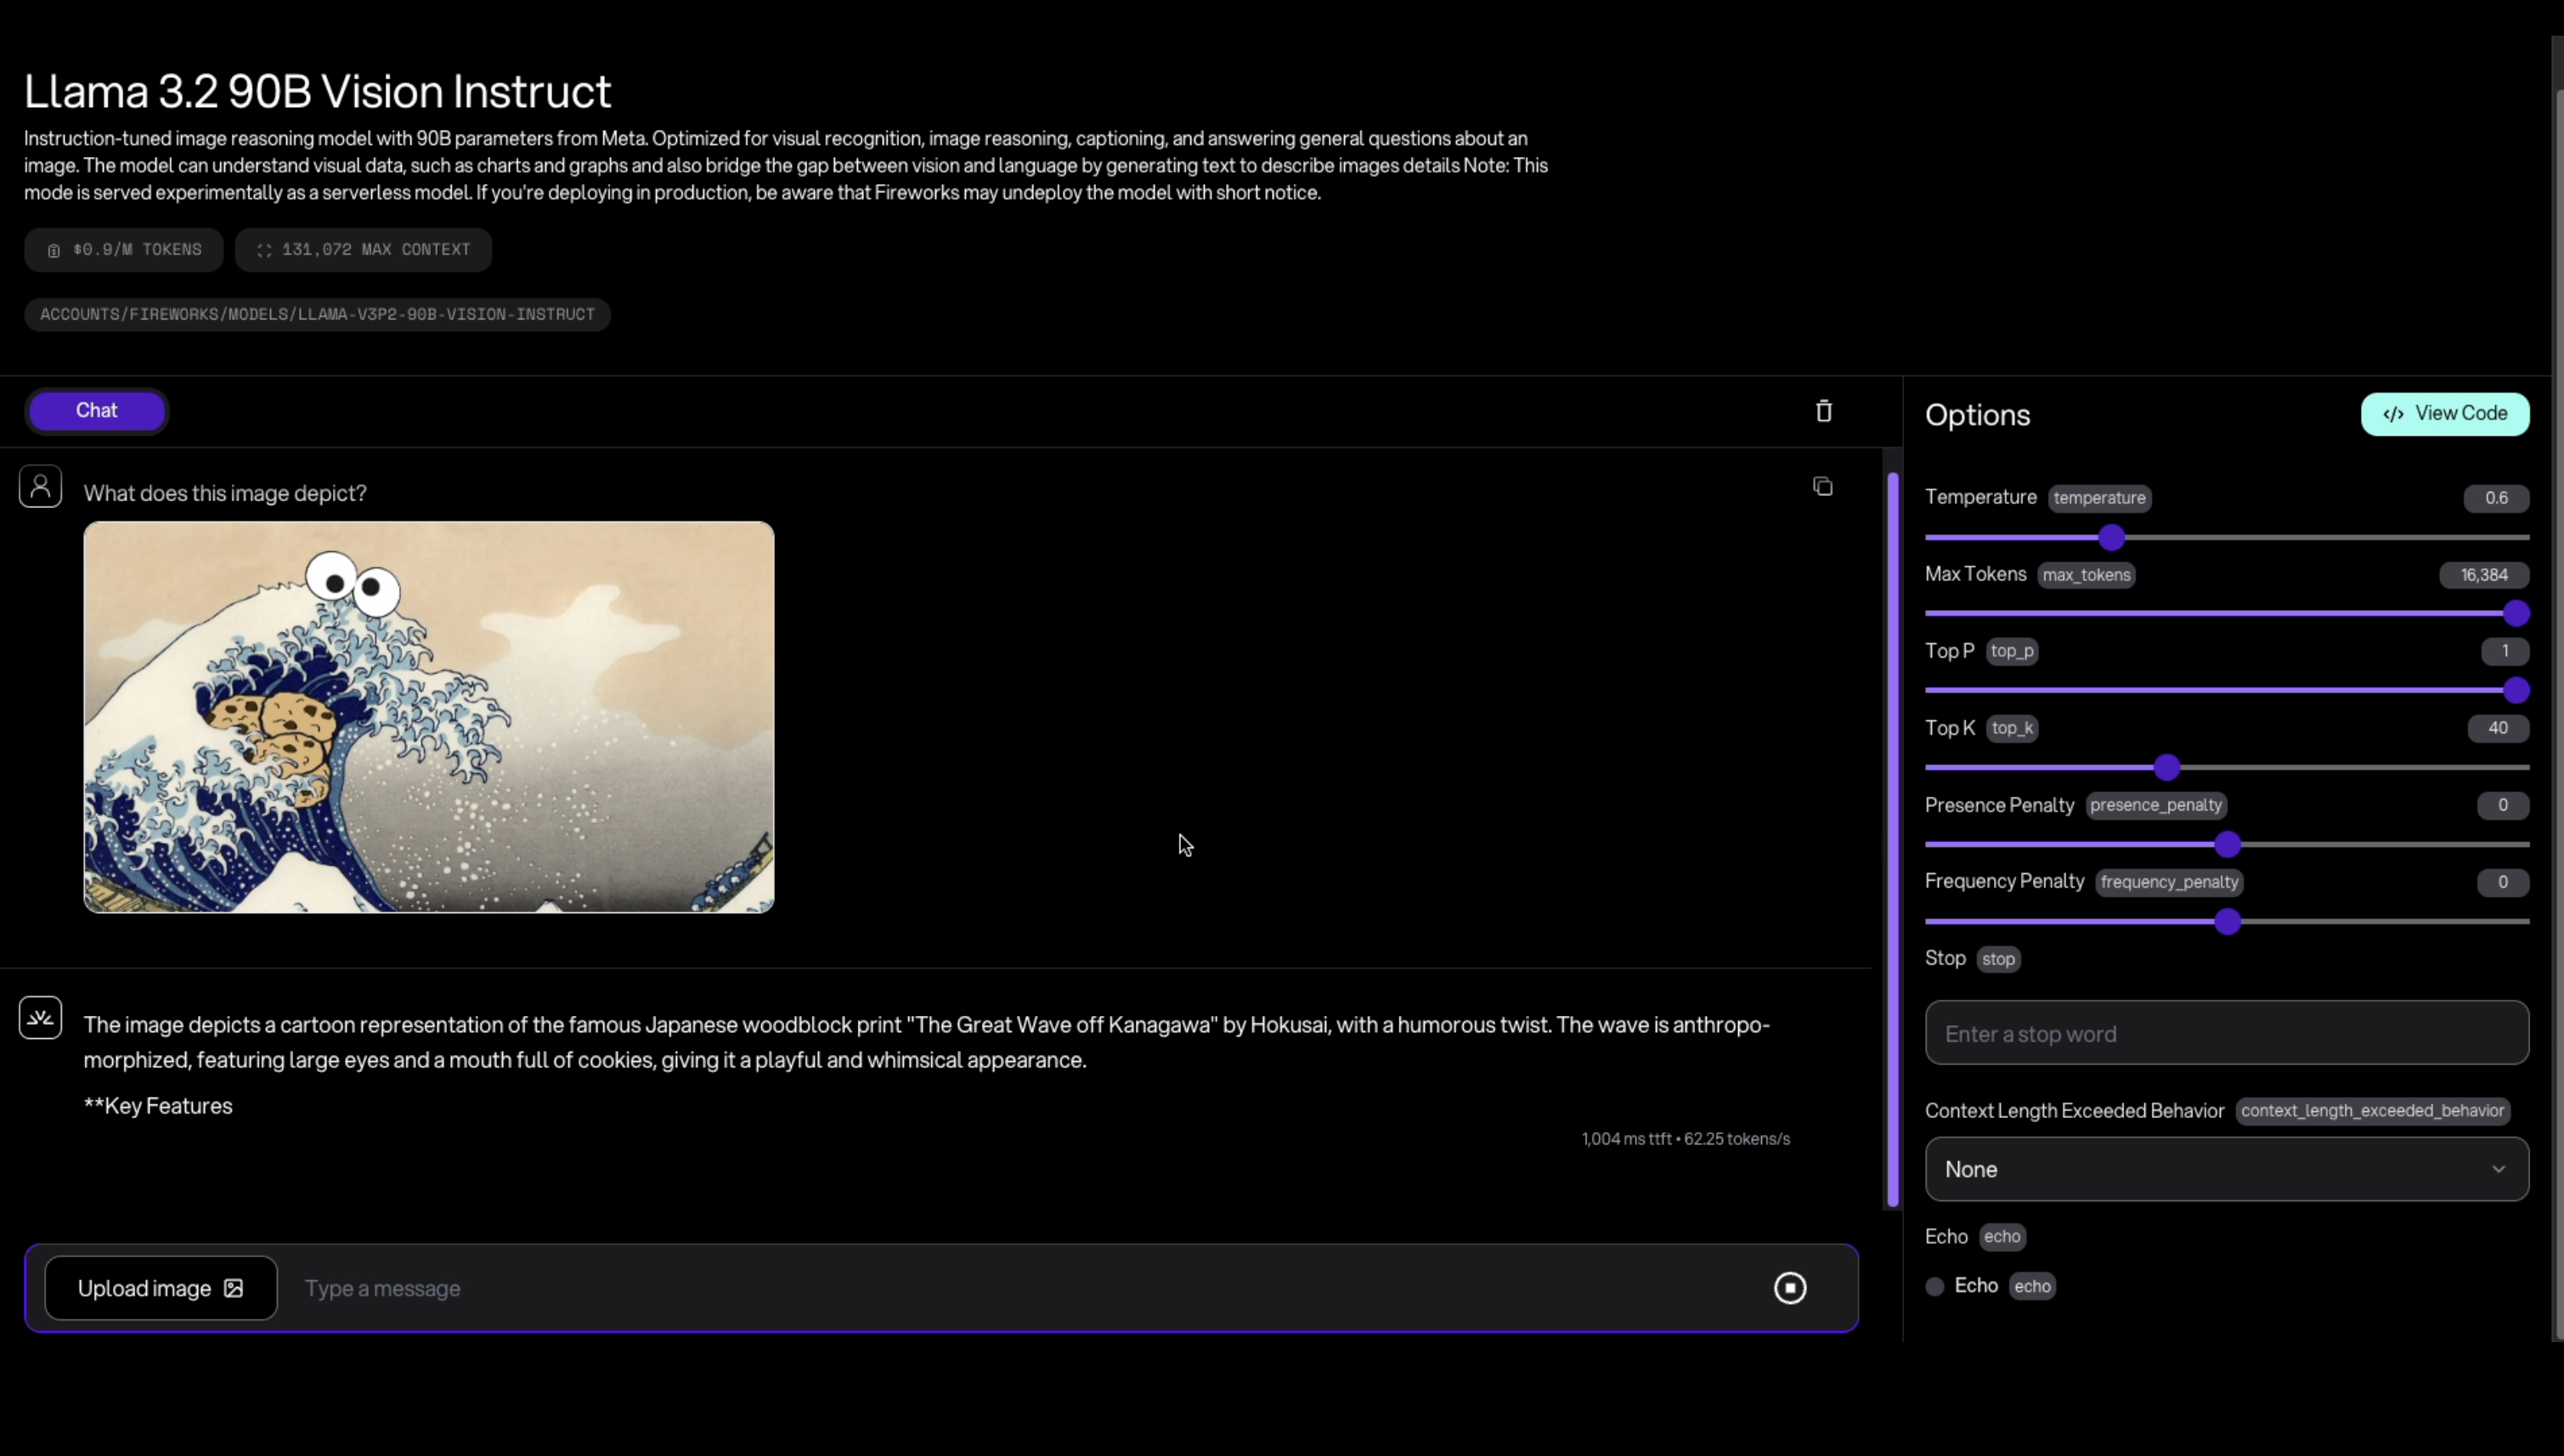Open the Great Wave cookie monster image
Viewport: 2564px width, 1456px height.
coord(429,717)
